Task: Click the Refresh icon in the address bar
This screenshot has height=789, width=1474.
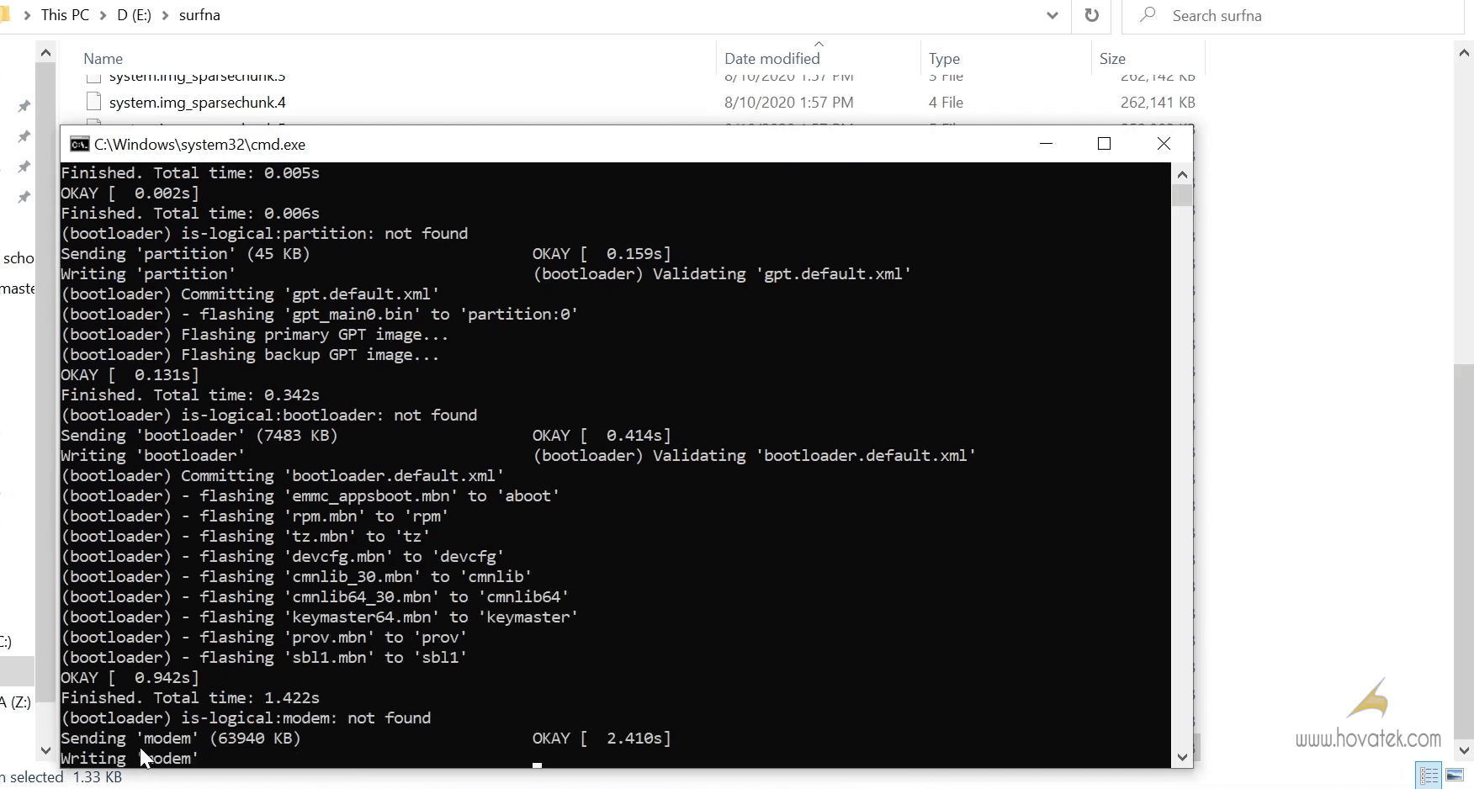Action: (1091, 15)
